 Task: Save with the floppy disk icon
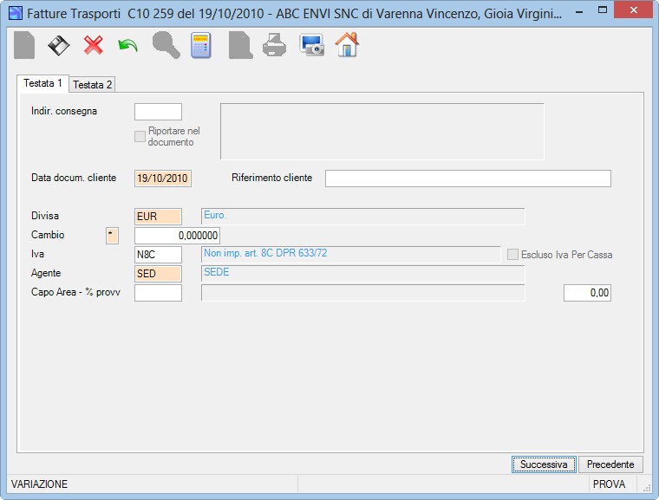point(59,45)
